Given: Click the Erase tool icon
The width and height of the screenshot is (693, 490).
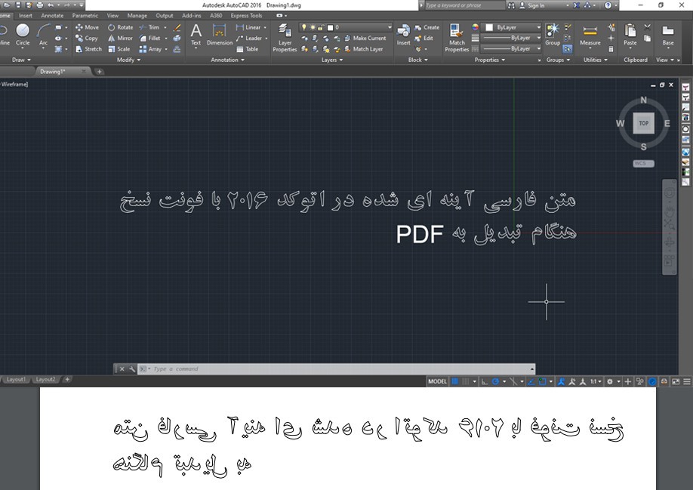Looking at the screenshot, I should coord(177,27).
